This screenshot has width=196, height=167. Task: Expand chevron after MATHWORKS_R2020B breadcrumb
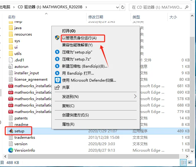[86, 7]
